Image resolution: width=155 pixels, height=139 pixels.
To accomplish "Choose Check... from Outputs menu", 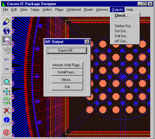I will (x=125, y=16).
